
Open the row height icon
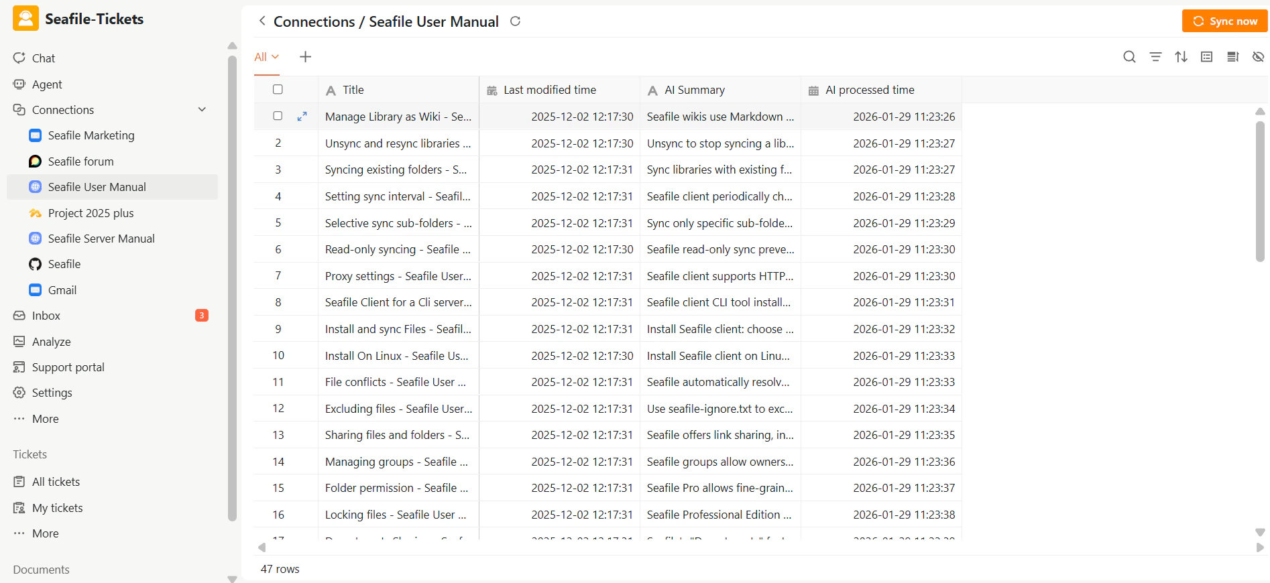[x=1232, y=57]
